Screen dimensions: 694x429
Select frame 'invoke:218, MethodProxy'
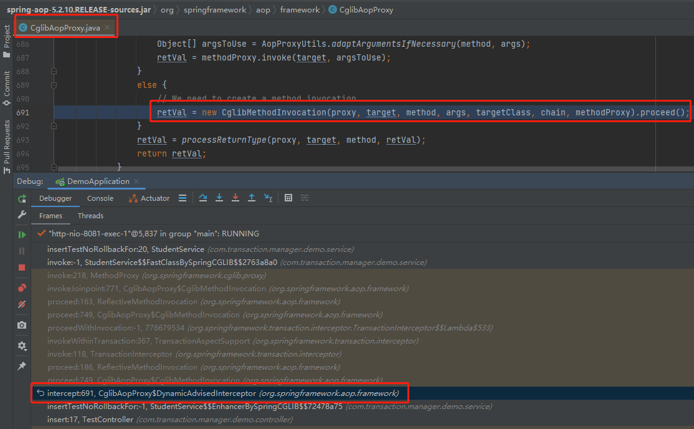[363, 276]
